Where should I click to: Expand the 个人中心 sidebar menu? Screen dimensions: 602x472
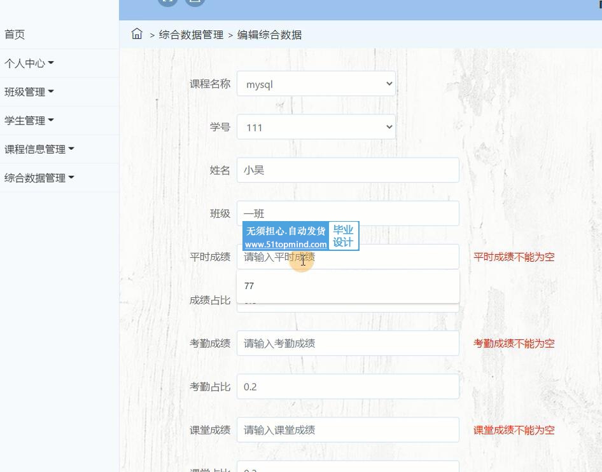point(29,64)
